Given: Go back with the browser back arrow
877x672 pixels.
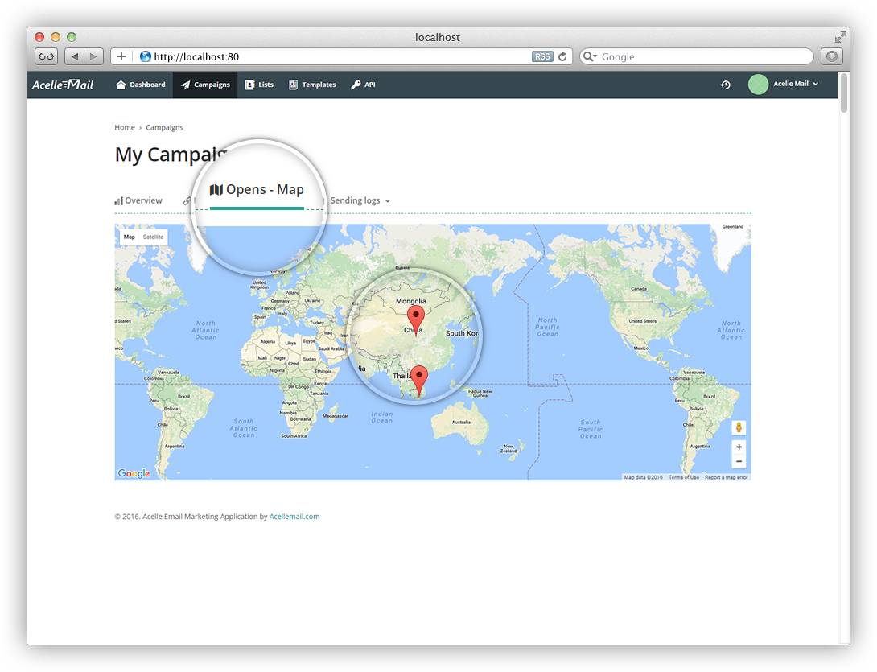Looking at the screenshot, I should point(75,56).
